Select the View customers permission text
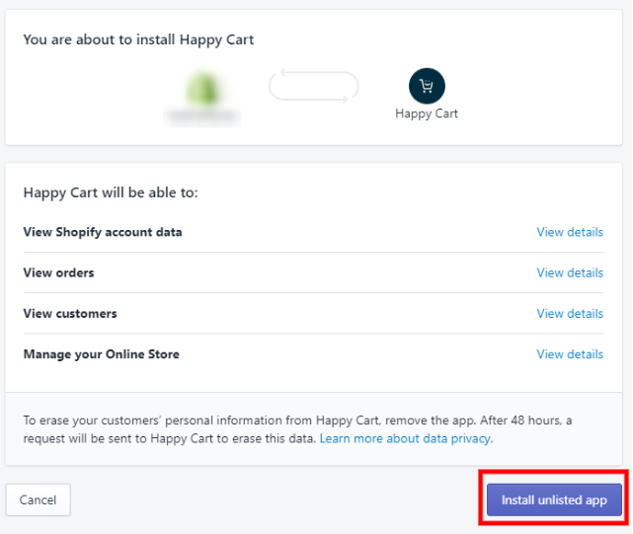 click(70, 314)
